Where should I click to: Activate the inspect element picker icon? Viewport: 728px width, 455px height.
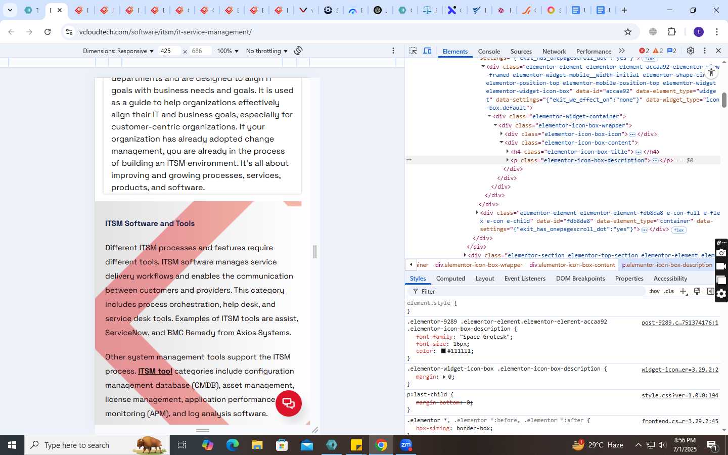[x=413, y=51]
